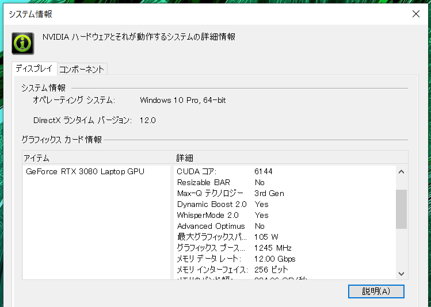Click the 3rd Gen value
Screen dimensions: 431x307
coord(269,194)
